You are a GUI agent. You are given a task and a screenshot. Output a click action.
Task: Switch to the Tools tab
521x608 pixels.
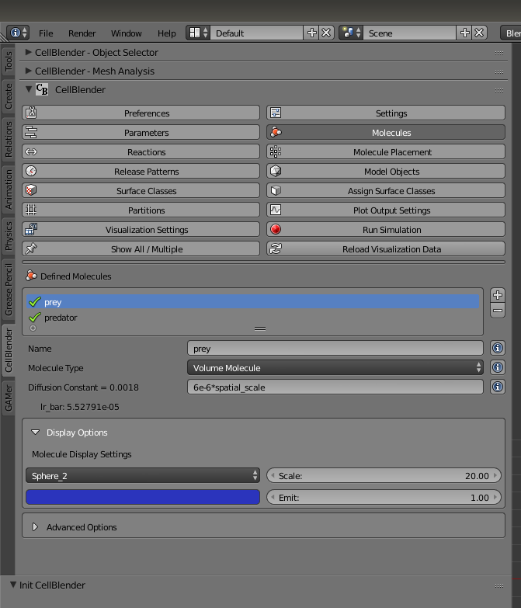pos(8,61)
